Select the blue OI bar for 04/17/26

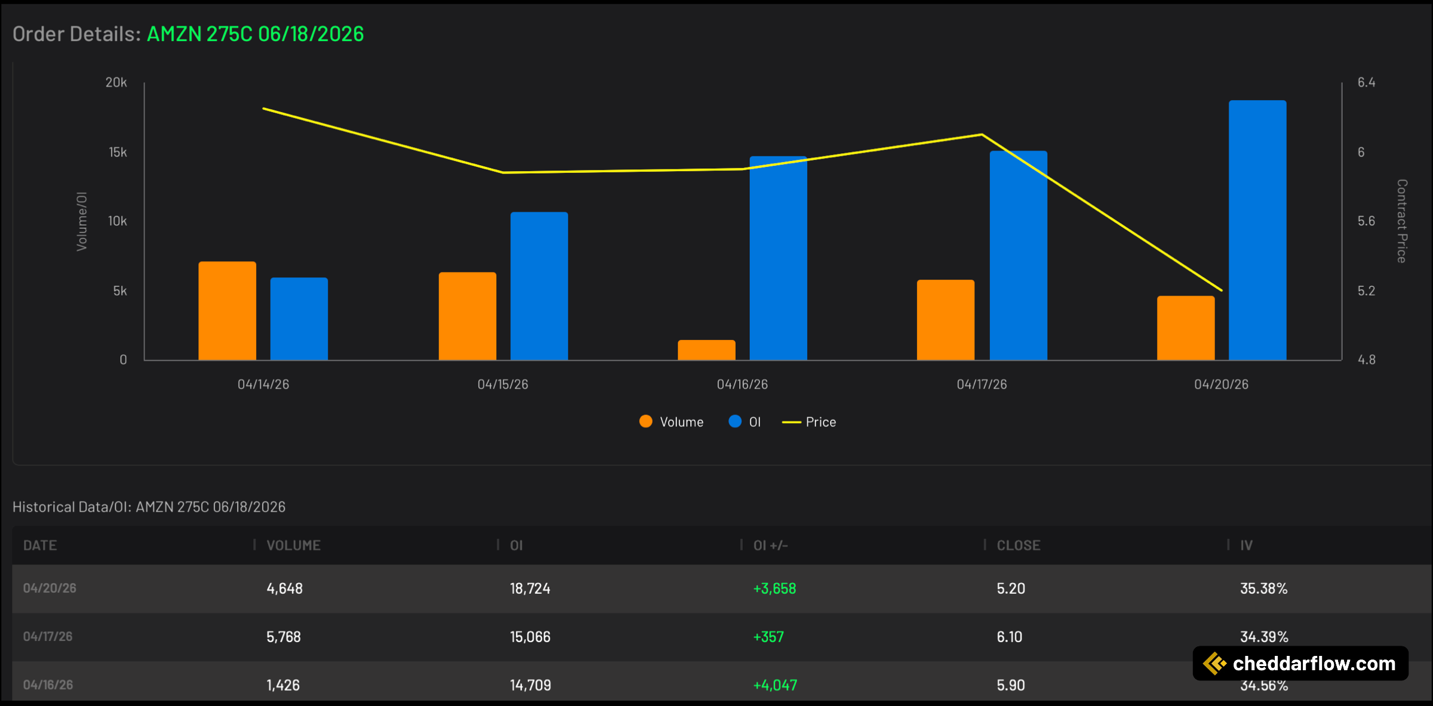1019,256
